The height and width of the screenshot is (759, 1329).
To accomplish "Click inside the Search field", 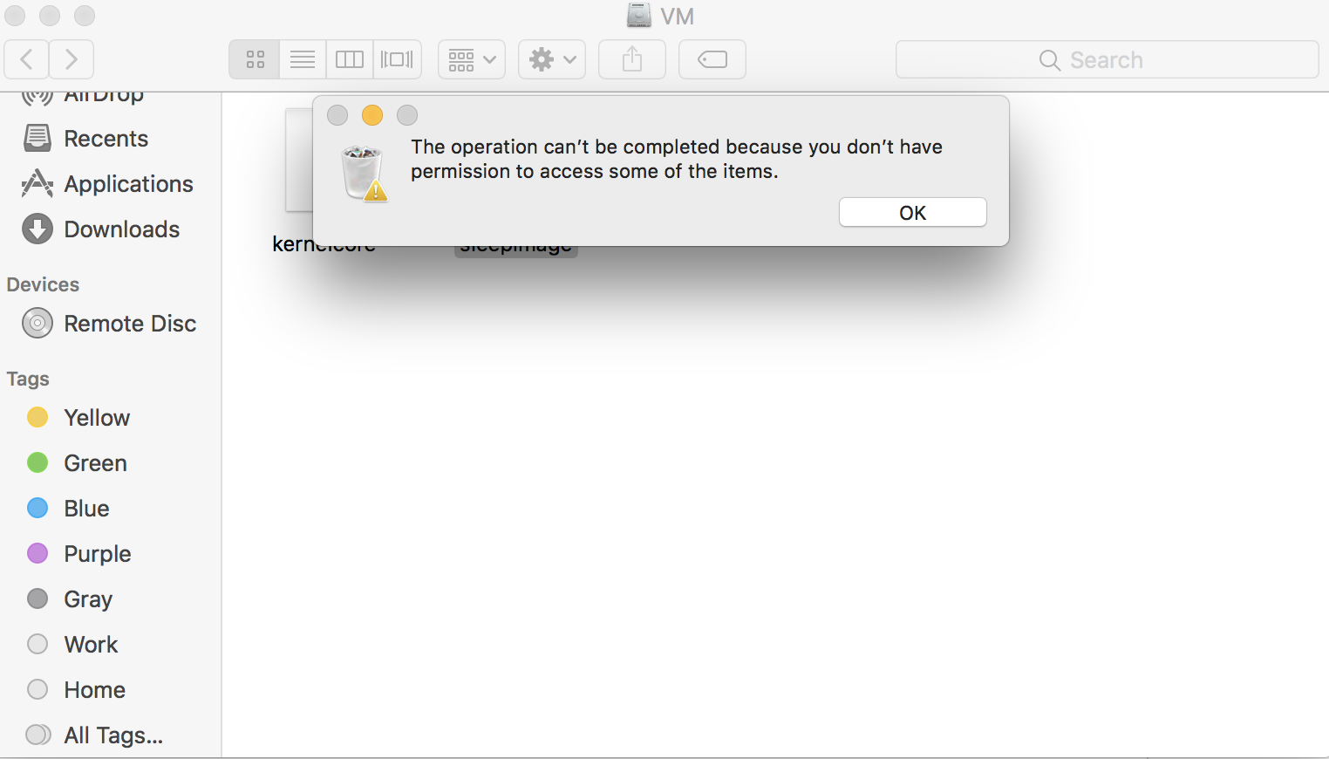I will (x=1106, y=59).
